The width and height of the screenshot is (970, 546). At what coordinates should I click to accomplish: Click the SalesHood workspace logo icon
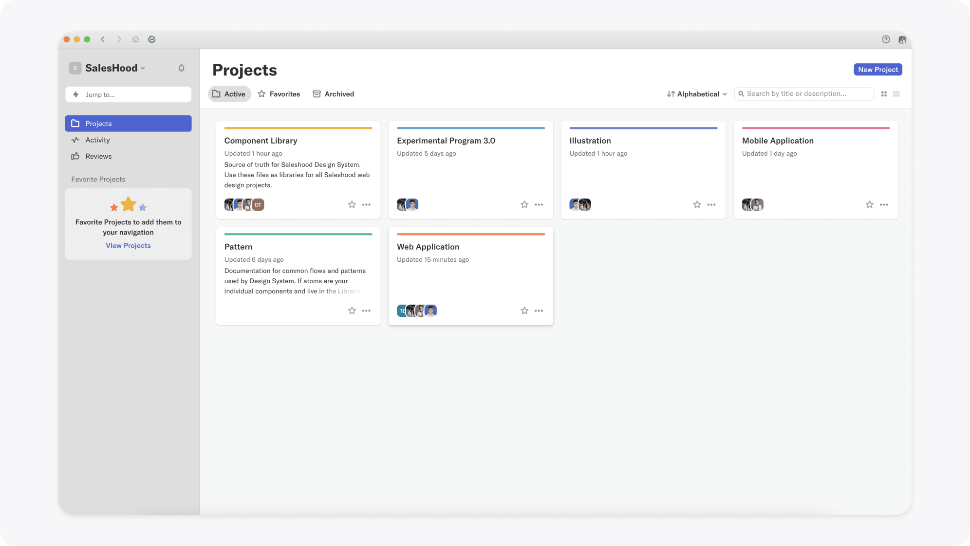75,68
